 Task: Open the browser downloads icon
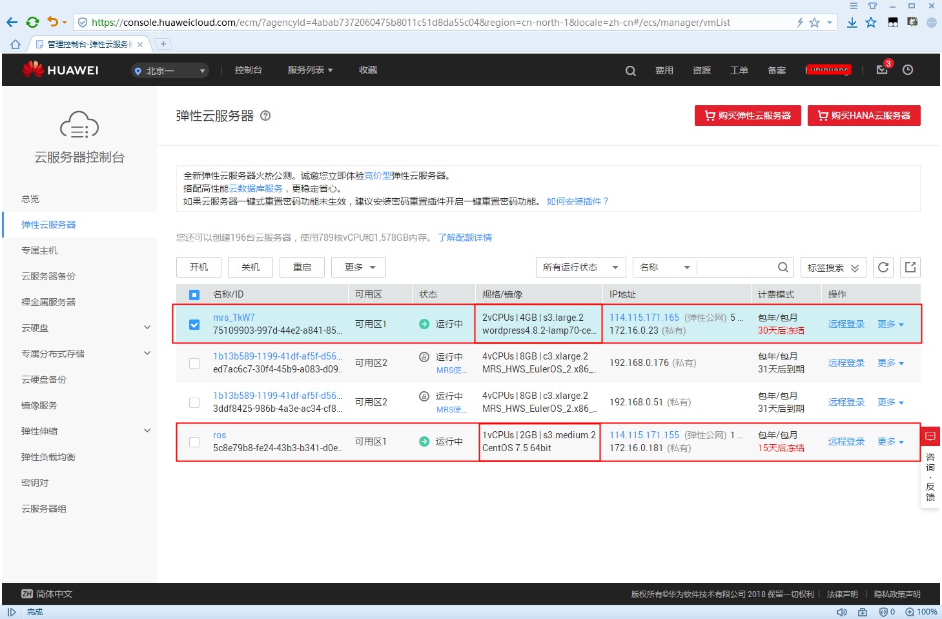click(852, 23)
